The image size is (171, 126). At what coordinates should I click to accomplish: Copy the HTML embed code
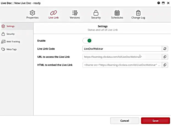click(165, 65)
